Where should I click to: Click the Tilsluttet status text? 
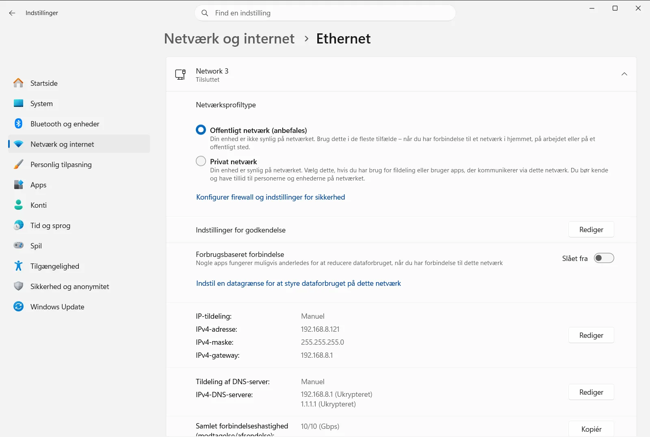pyautogui.click(x=208, y=80)
